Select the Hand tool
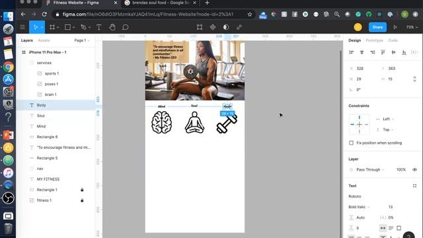Image resolution: width=423 pixels, height=238 pixels. (112, 27)
